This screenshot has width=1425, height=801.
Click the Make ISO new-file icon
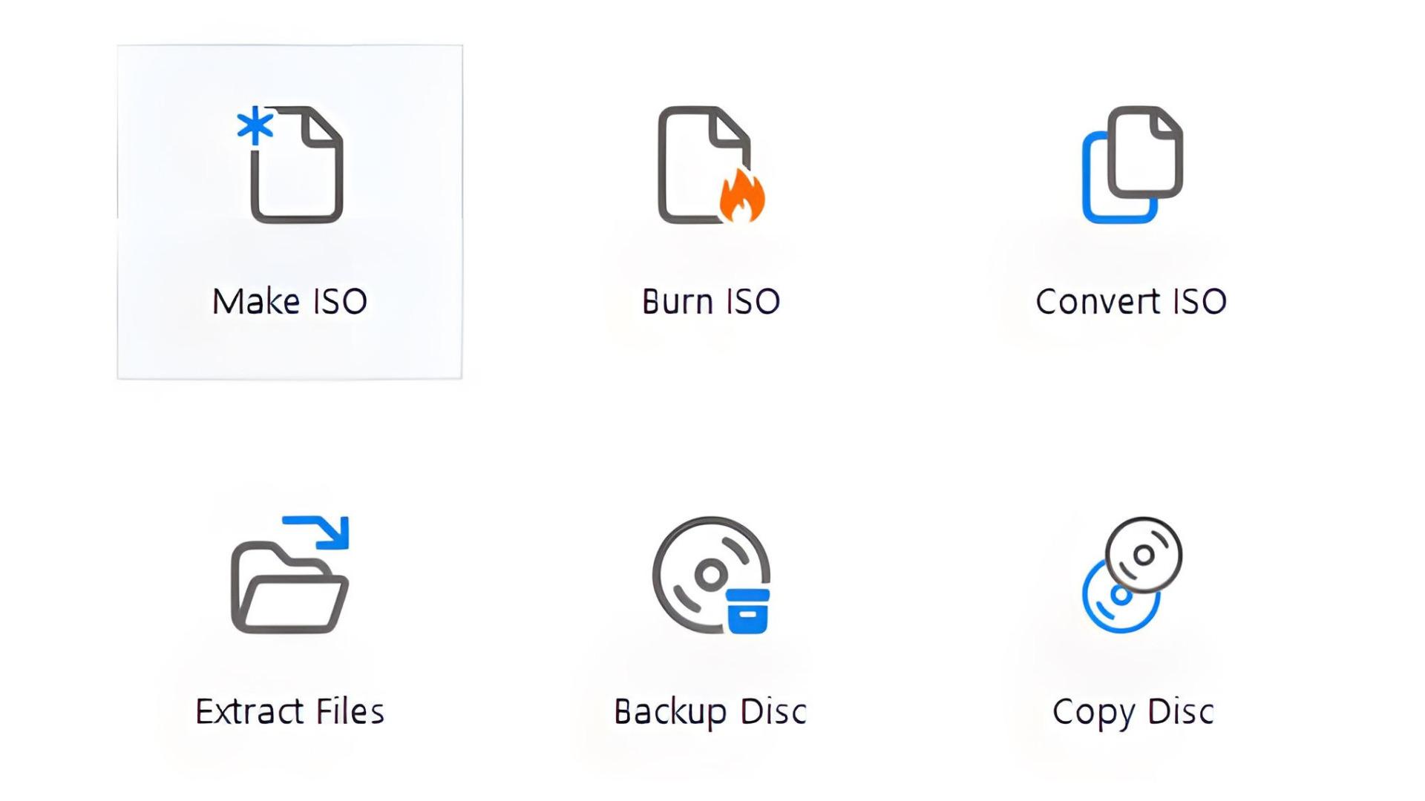290,165
